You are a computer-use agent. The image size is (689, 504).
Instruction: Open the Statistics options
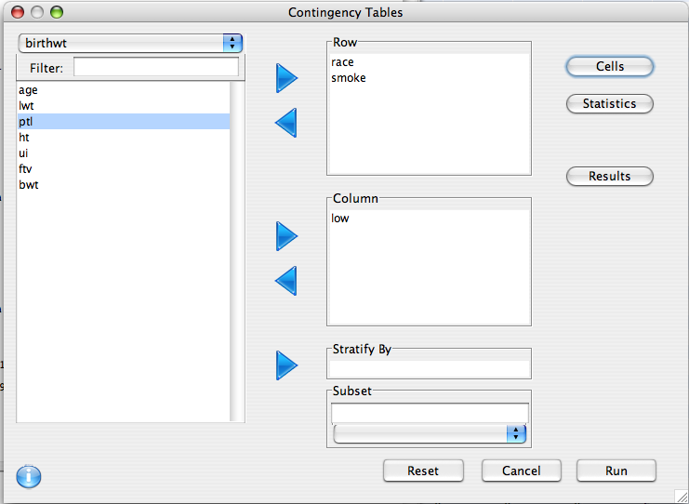click(609, 104)
